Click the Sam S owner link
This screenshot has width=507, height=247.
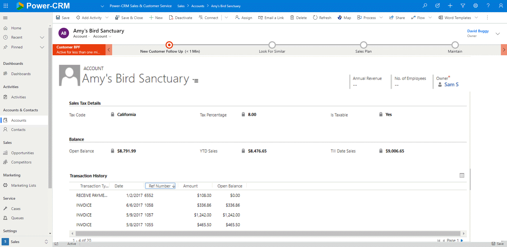click(451, 85)
